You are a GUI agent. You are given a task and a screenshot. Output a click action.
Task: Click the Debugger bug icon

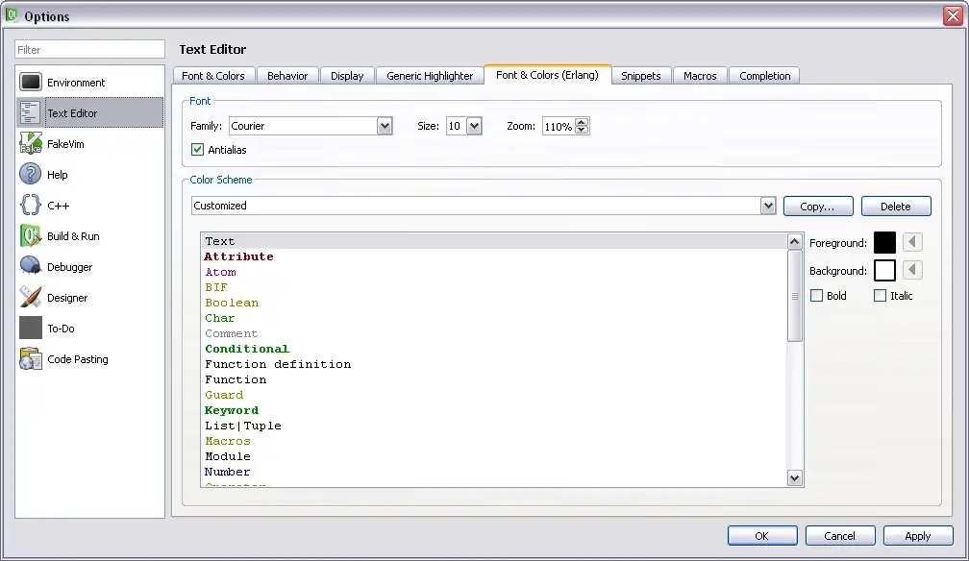pyautogui.click(x=31, y=266)
